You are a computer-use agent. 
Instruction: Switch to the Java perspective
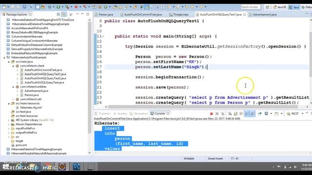(294, 7)
